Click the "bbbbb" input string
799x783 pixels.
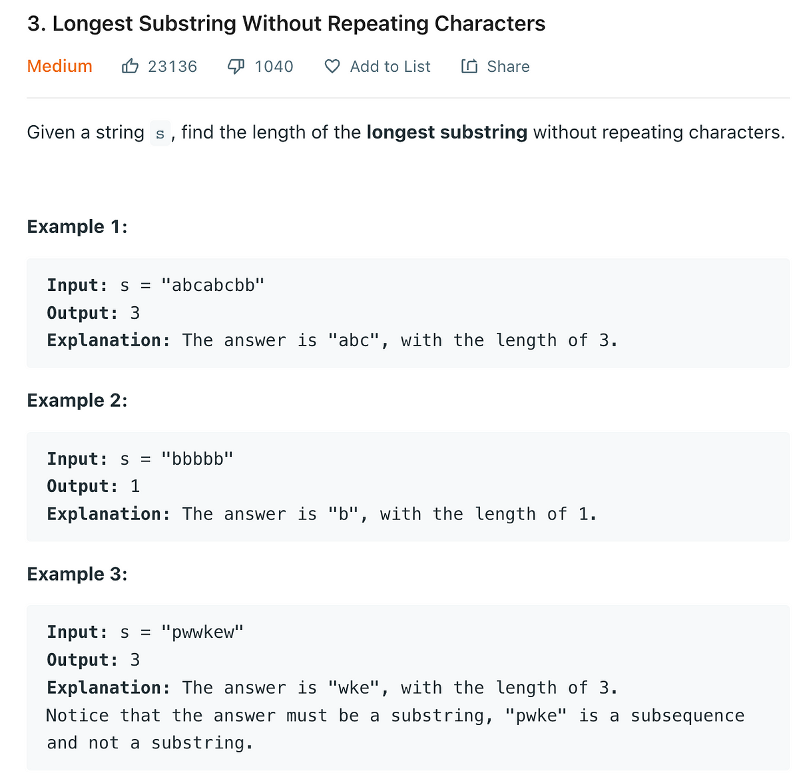pyautogui.click(x=198, y=459)
